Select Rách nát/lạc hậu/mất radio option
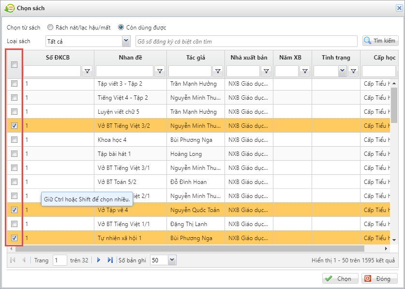 (x=51, y=28)
